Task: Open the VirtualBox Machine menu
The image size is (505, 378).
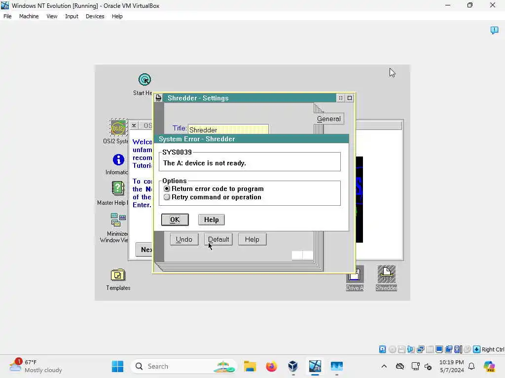Action: 29,16
